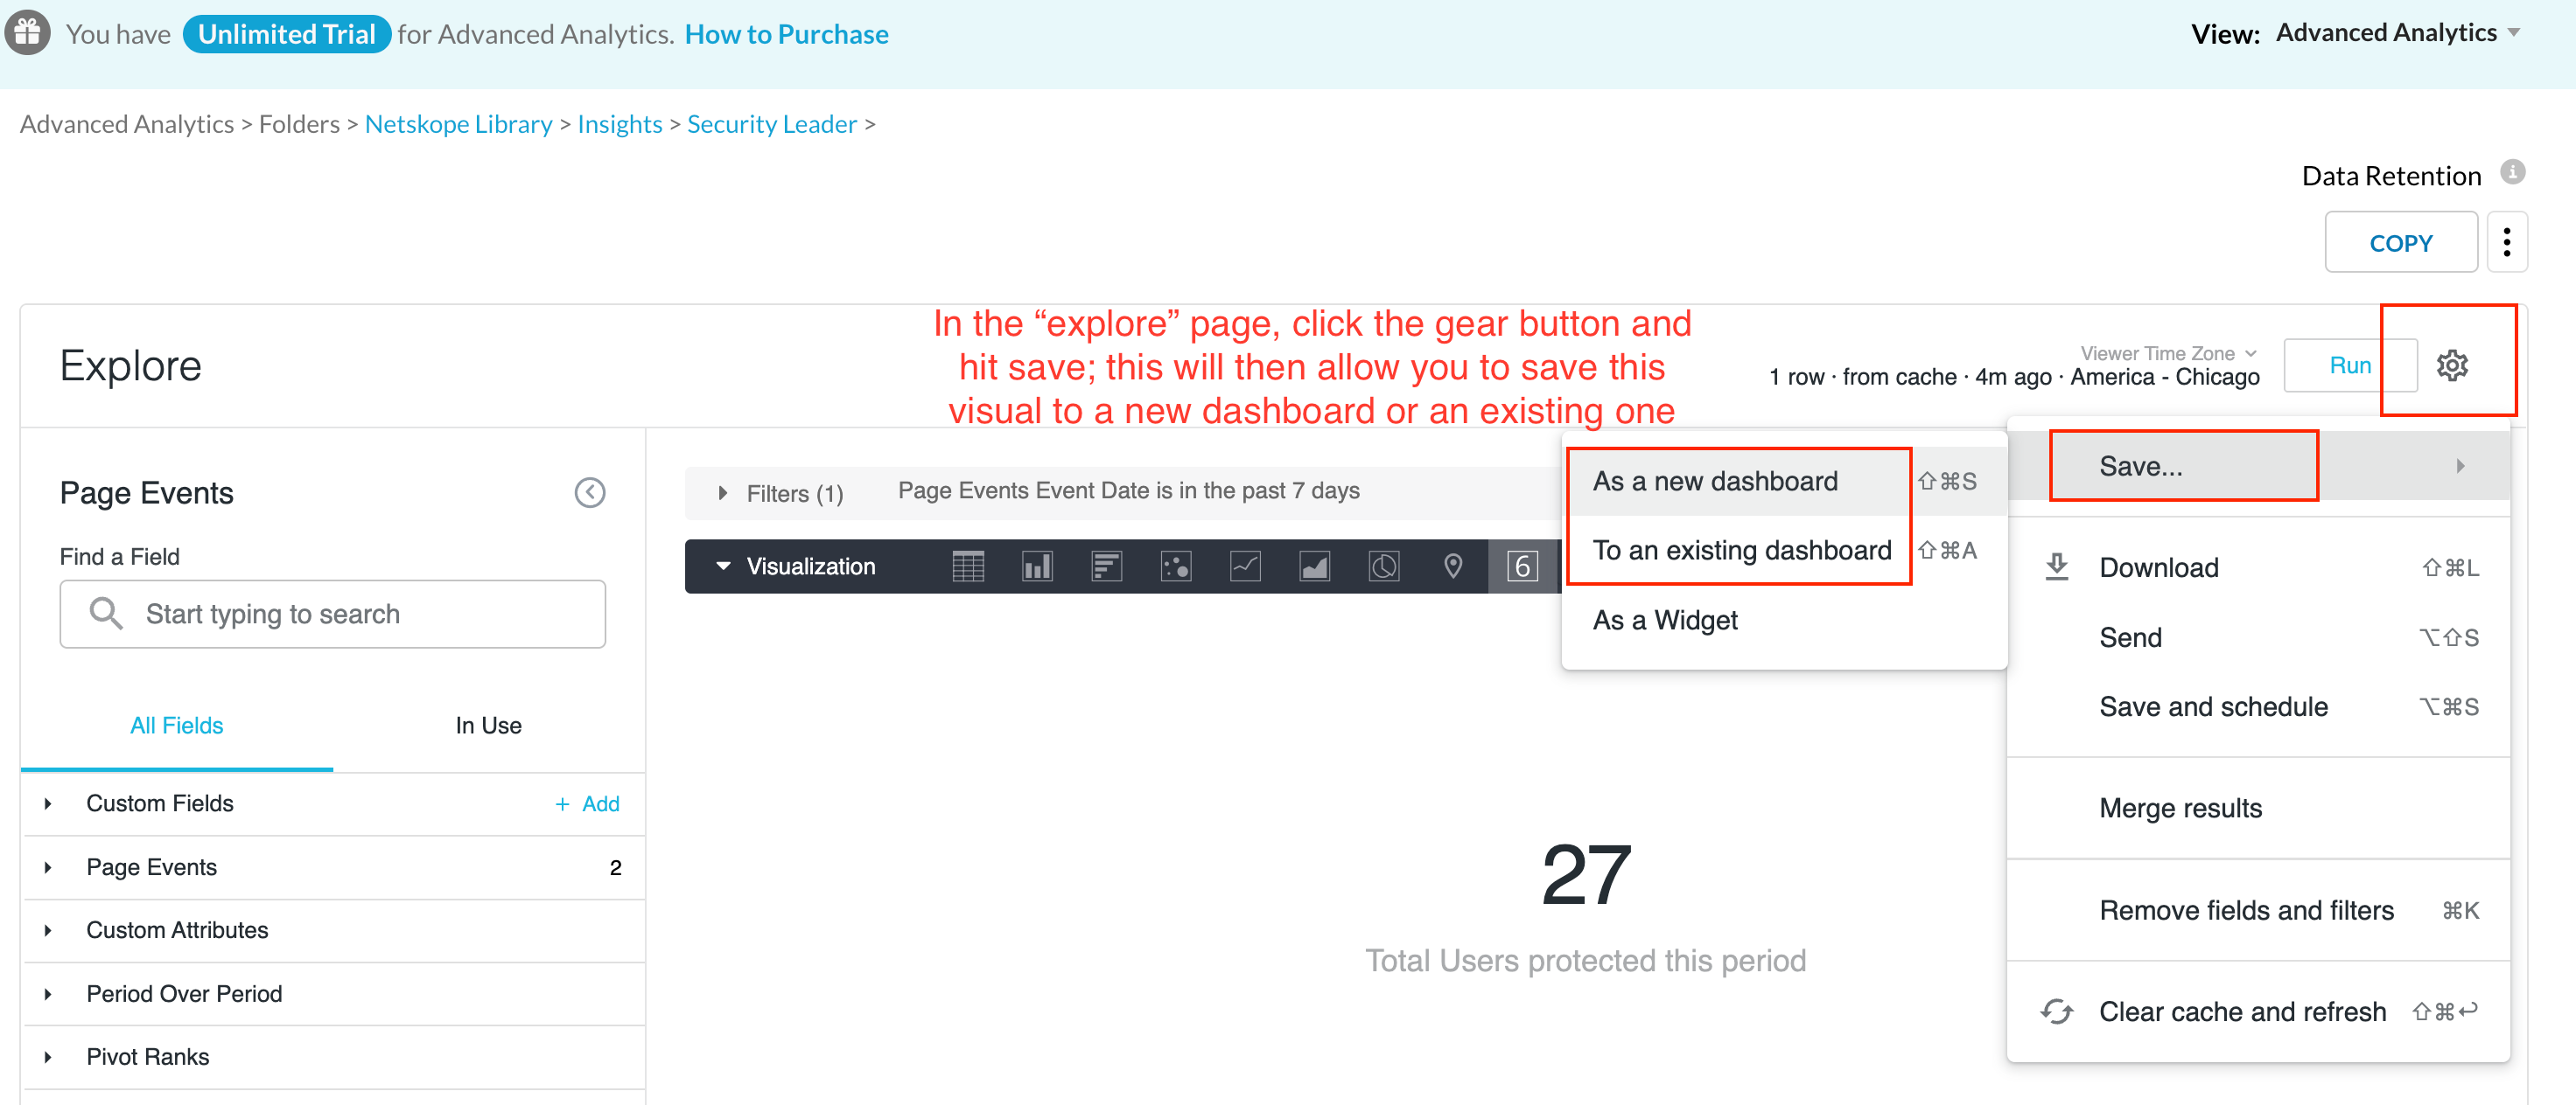Screen dimensions: 2576x1105
Task: Select the bar chart visualization icon
Action: coord(1106,566)
